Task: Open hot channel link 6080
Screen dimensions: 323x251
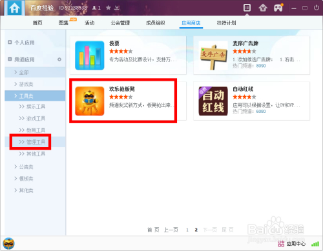Action: pos(261,112)
